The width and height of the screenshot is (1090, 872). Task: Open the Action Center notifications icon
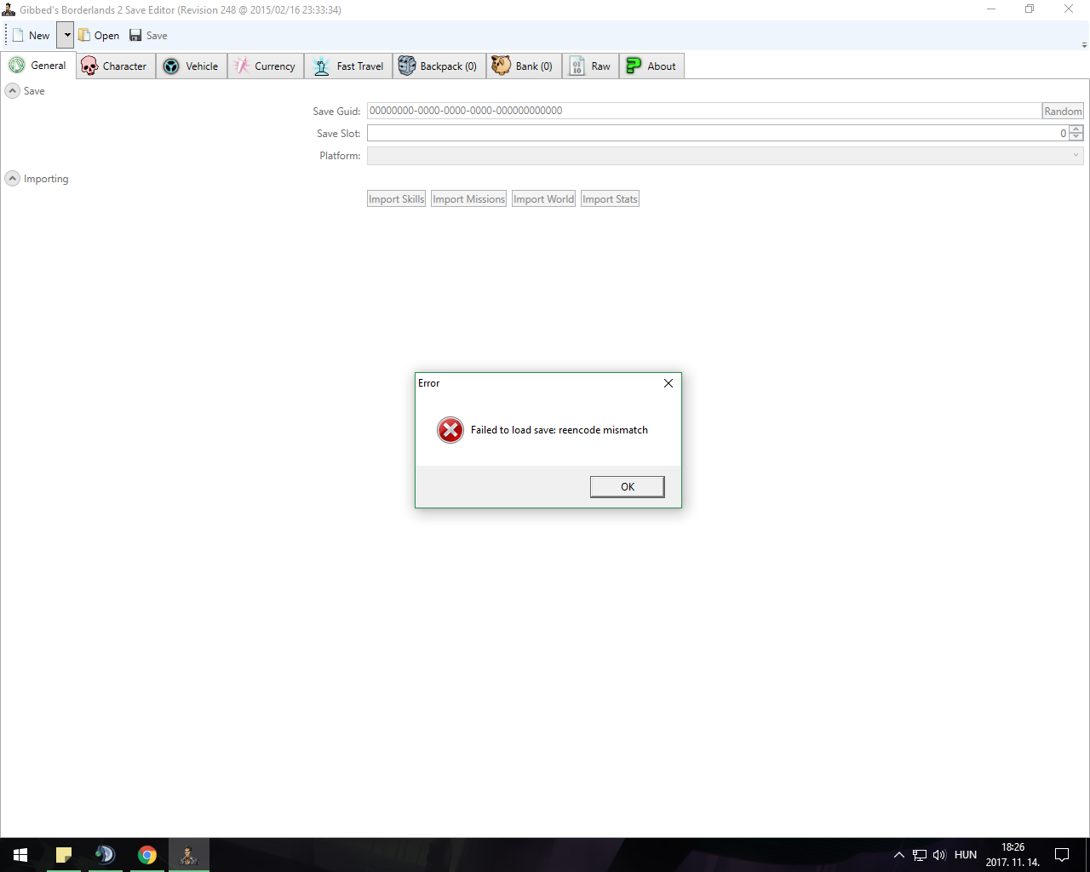1062,855
